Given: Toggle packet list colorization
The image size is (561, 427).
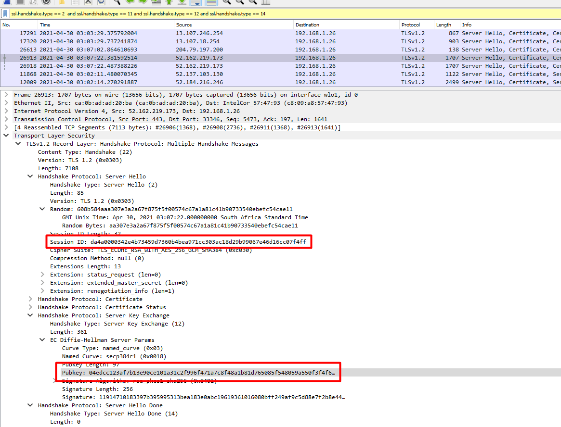Looking at the screenshot, I should coord(210,2).
